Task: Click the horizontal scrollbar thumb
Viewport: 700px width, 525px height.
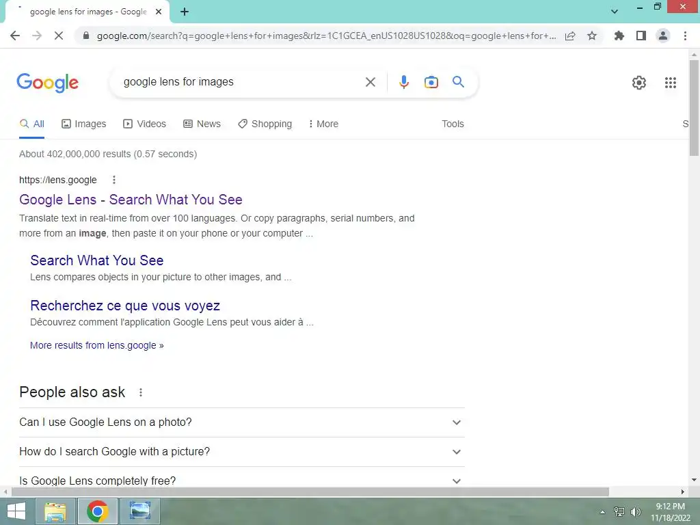Action: point(310,492)
